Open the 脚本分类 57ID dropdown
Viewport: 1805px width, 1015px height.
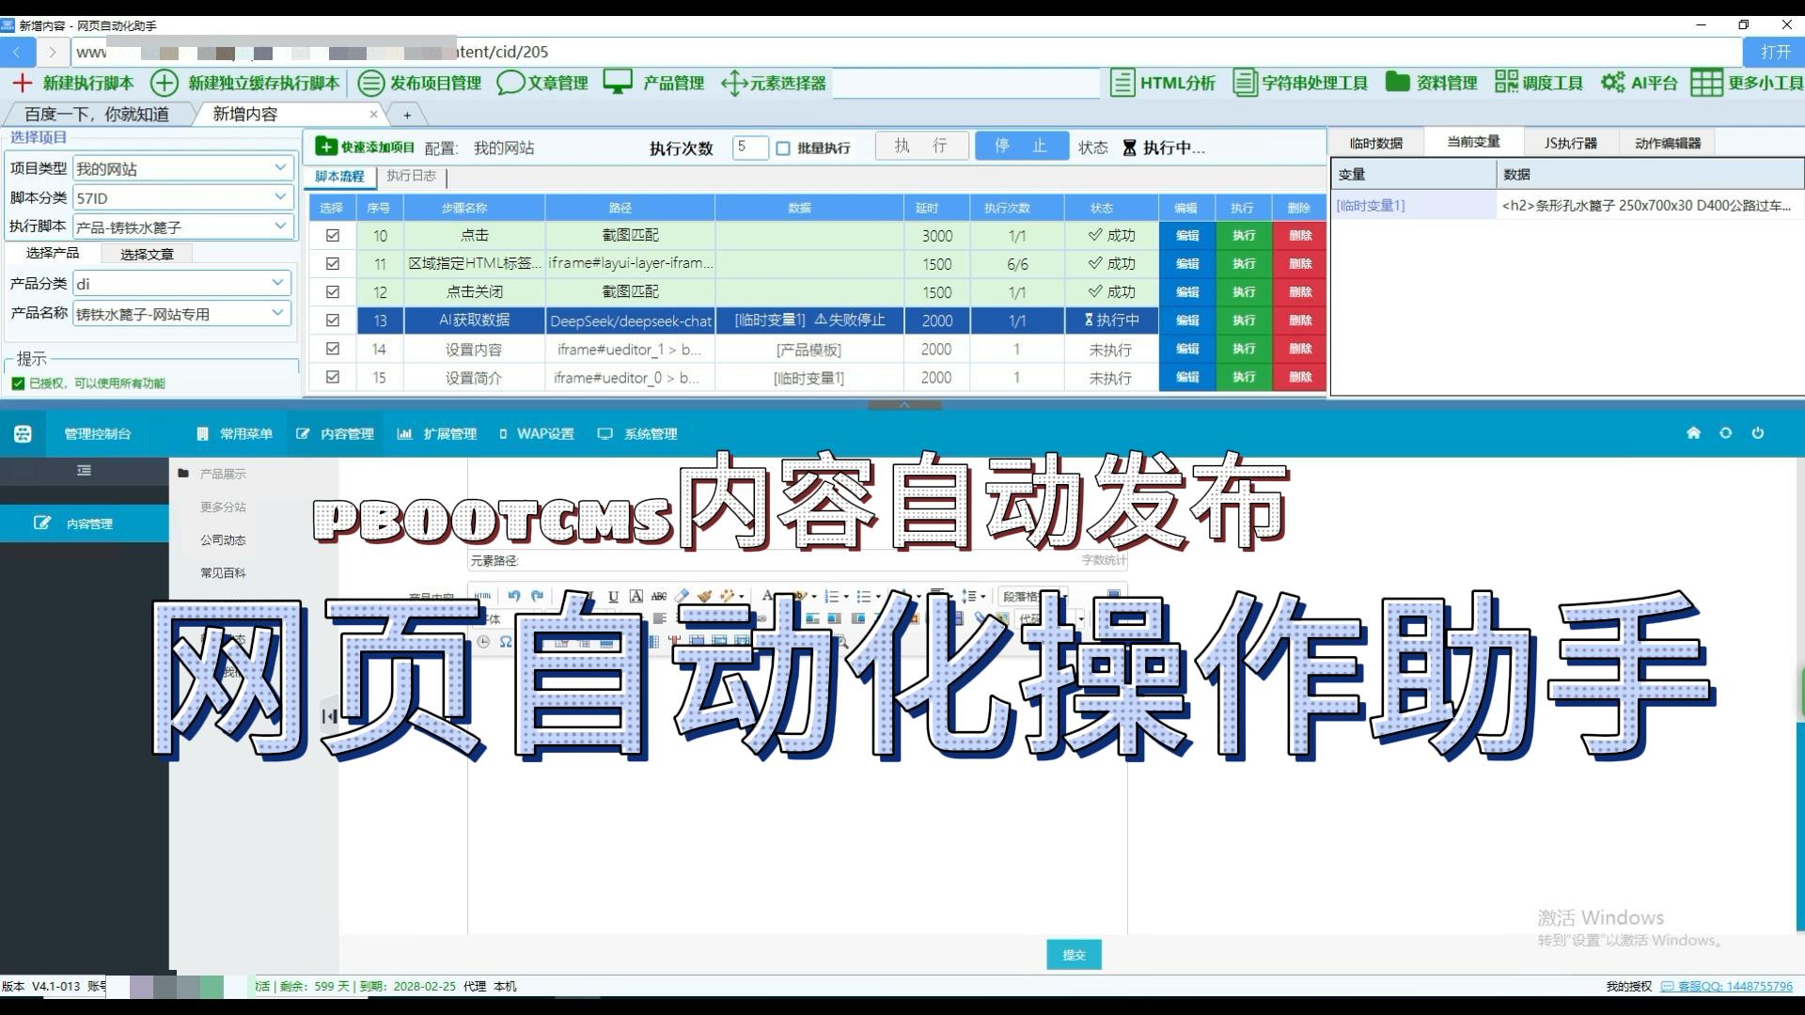[x=182, y=197]
